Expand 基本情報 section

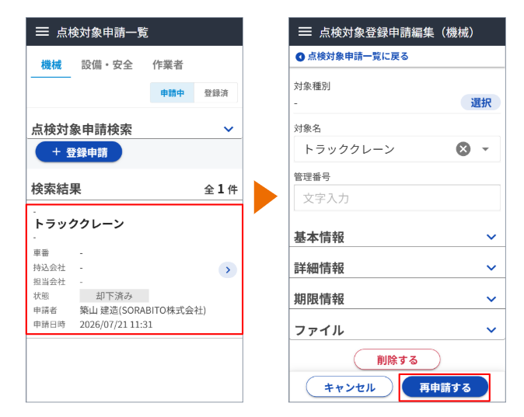coord(397,237)
